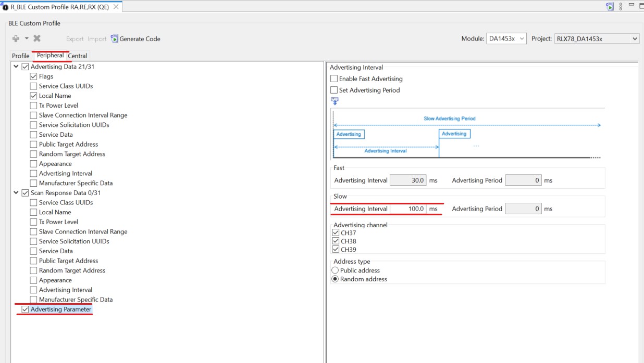Check Manufacturer Specific Data under Advertising Data
The image size is (644, 363).
tap(33, 183)
